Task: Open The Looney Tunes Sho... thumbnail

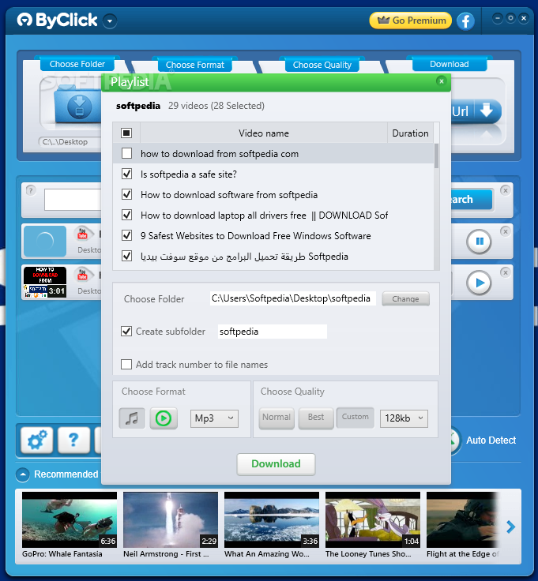Action: [x=373, y=519]
